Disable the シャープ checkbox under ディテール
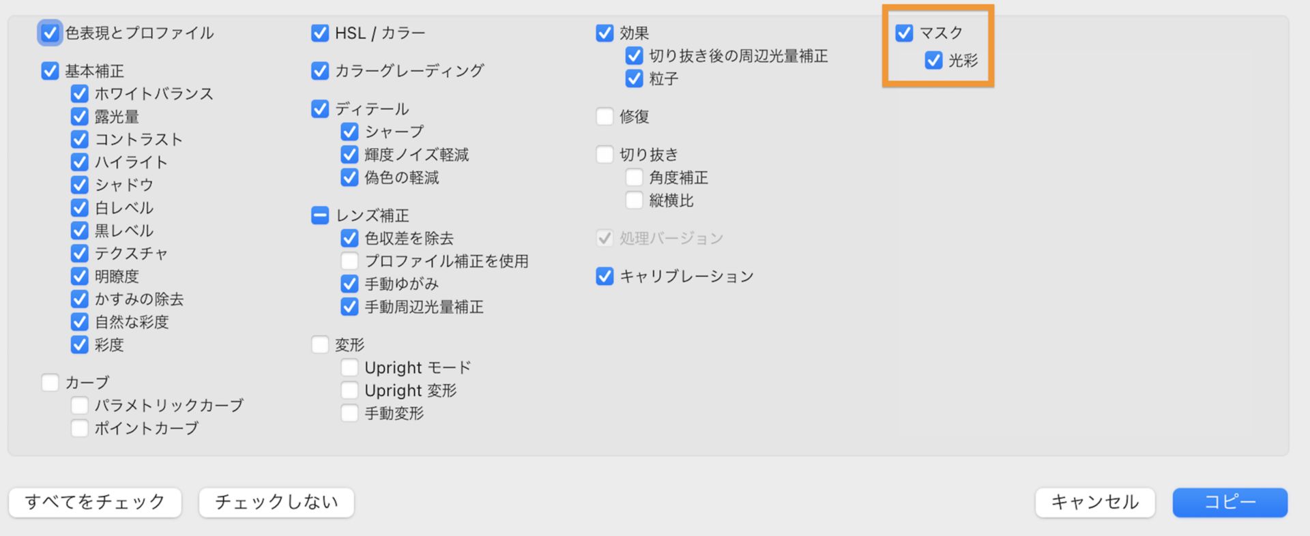Viewport: 1310px width, 536px height. 349,131
